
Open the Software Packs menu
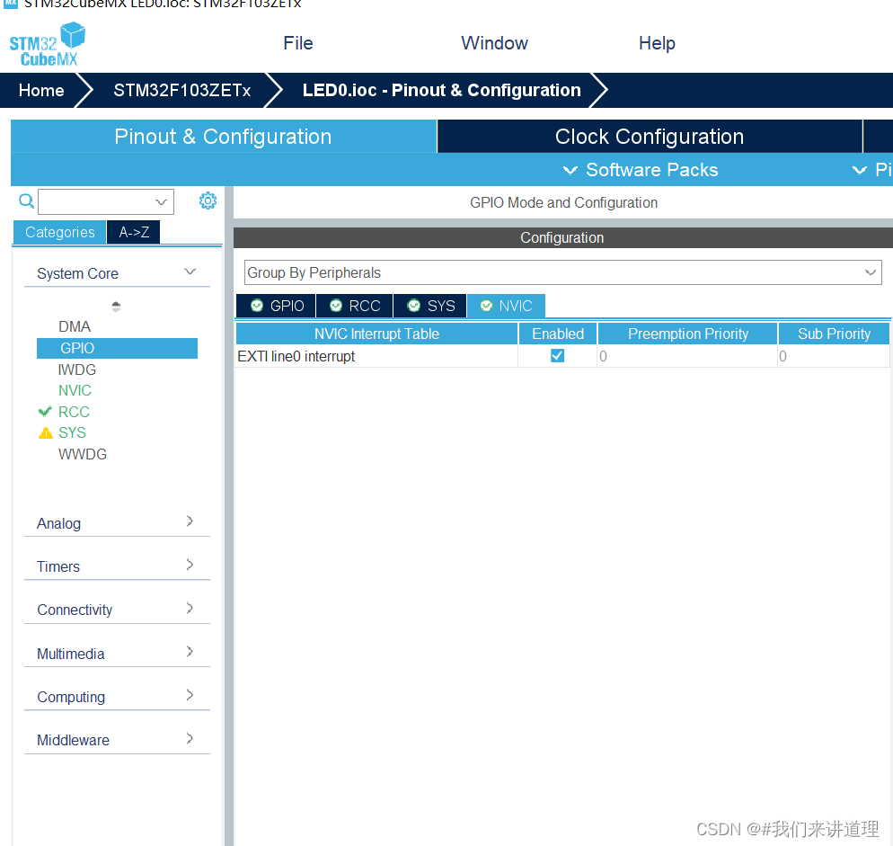[641, 170]
